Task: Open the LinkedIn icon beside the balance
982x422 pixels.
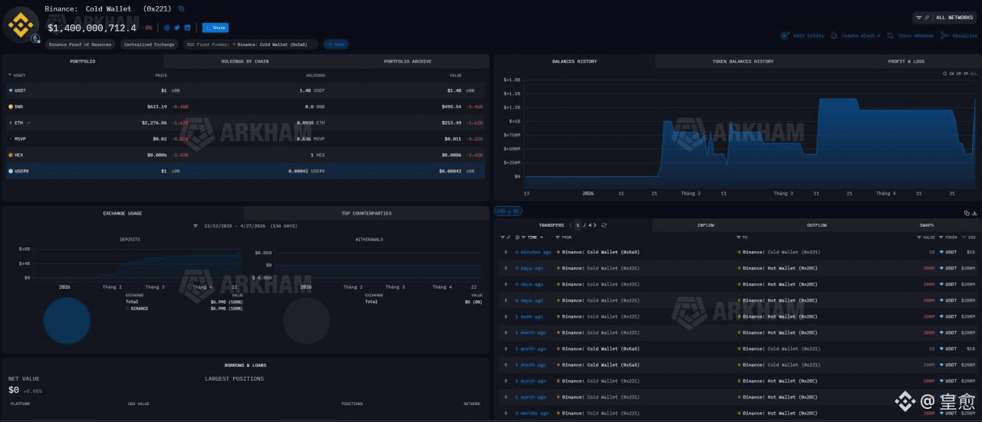Action: coord(187,28)
